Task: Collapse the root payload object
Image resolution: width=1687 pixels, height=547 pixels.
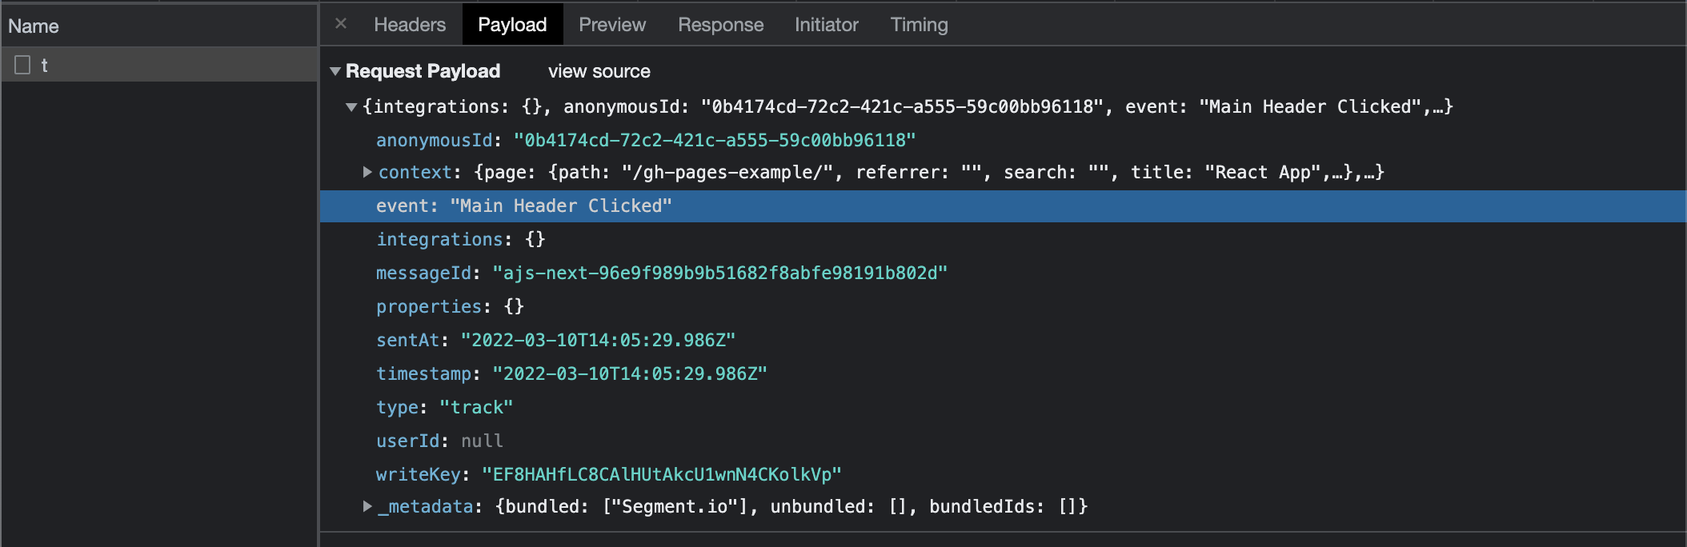Action: [351, 107]
